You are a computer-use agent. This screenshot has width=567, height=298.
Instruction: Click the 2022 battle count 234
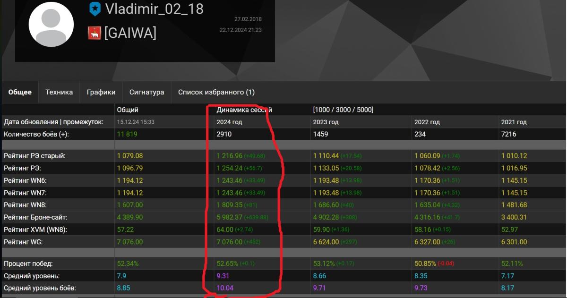tap(420, 134)
